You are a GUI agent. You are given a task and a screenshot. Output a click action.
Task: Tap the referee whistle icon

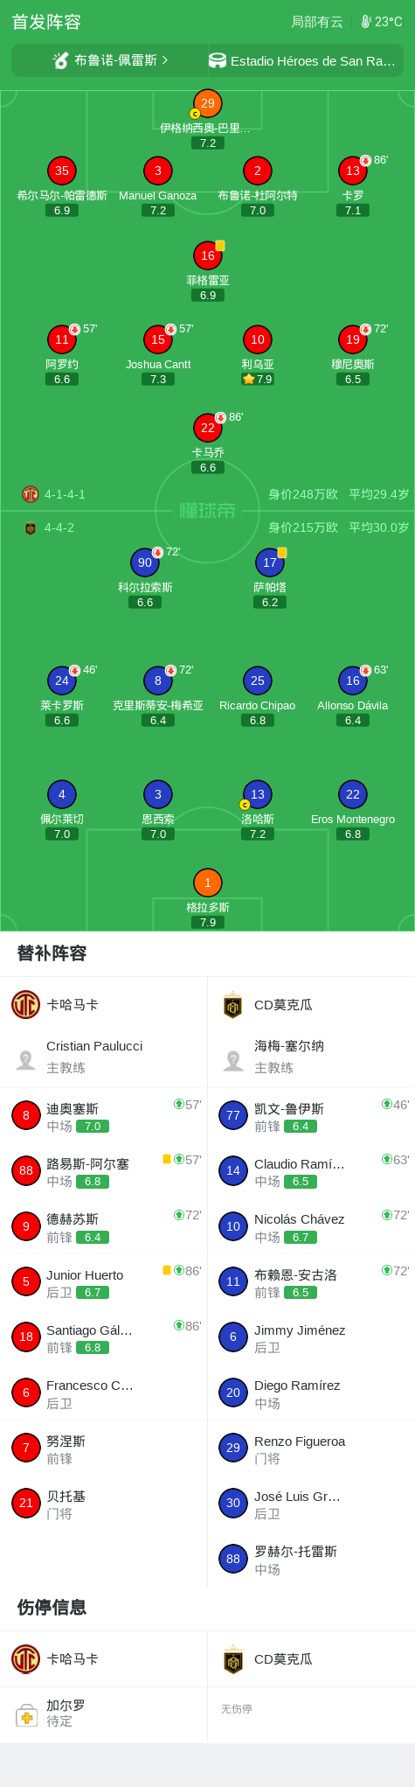click(x=60, y=60)
